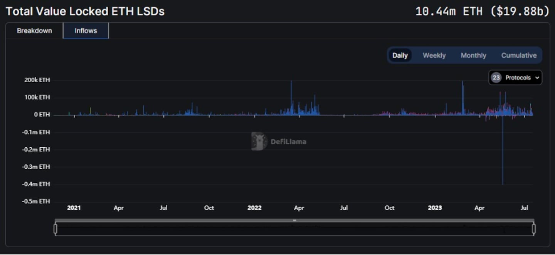Click the 10.44m ETH ($19.88b) total value

tap(483, 11)
